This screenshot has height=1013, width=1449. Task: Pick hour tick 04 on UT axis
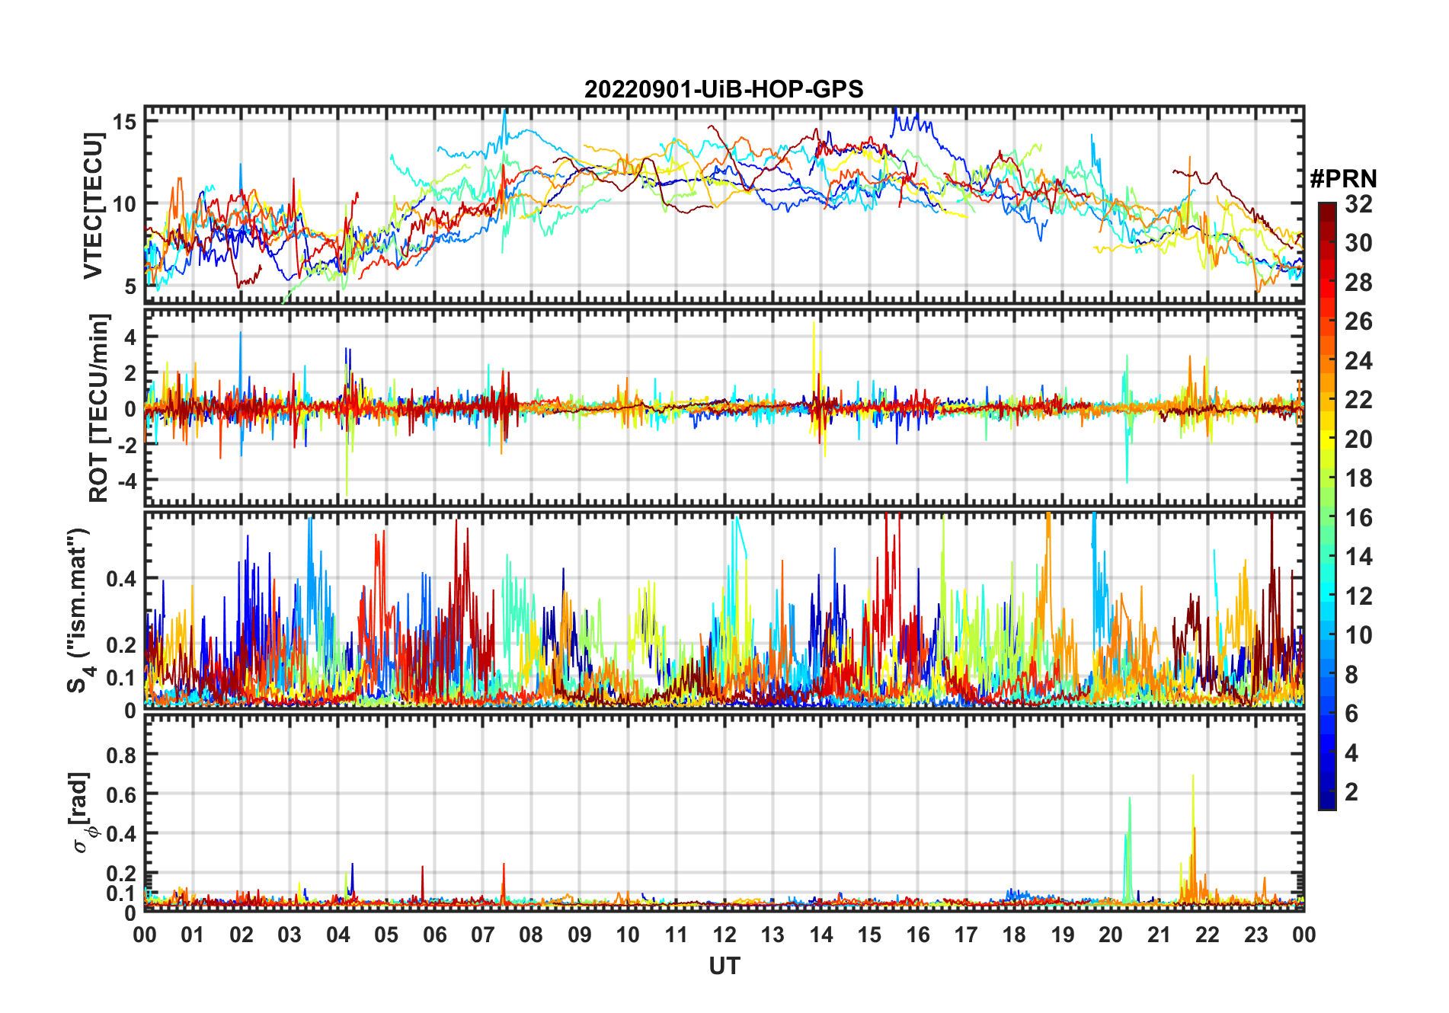[338, 935]
